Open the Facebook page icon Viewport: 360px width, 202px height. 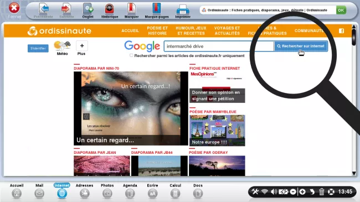[341, 31]
